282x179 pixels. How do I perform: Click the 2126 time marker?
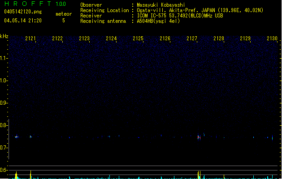[165, 38]
